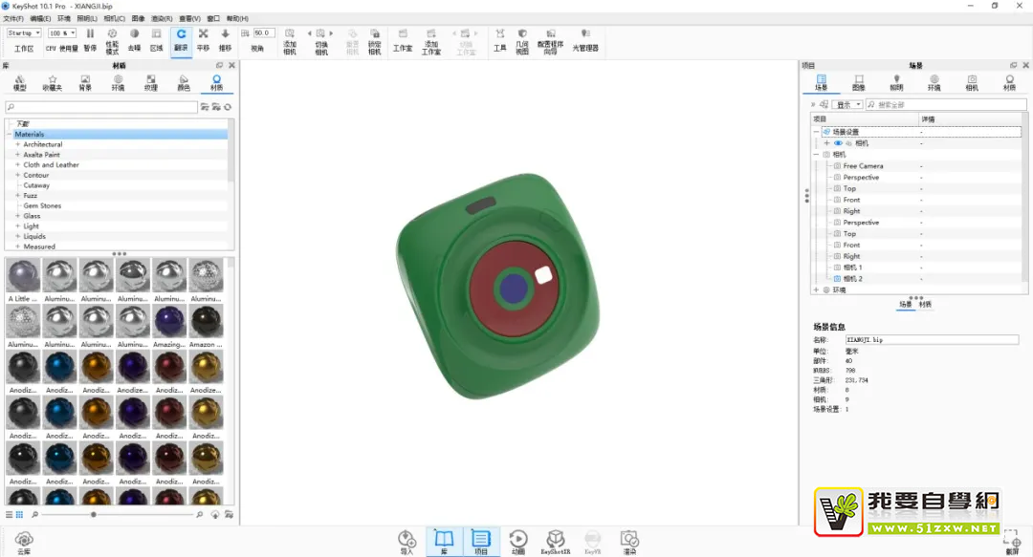Screen dimensions: 1033x557
Task: Select 相机 2 in scene tree
Action: point(852,279)
